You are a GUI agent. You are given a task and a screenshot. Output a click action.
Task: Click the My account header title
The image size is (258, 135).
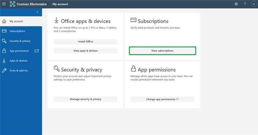(x=60, y=4)
